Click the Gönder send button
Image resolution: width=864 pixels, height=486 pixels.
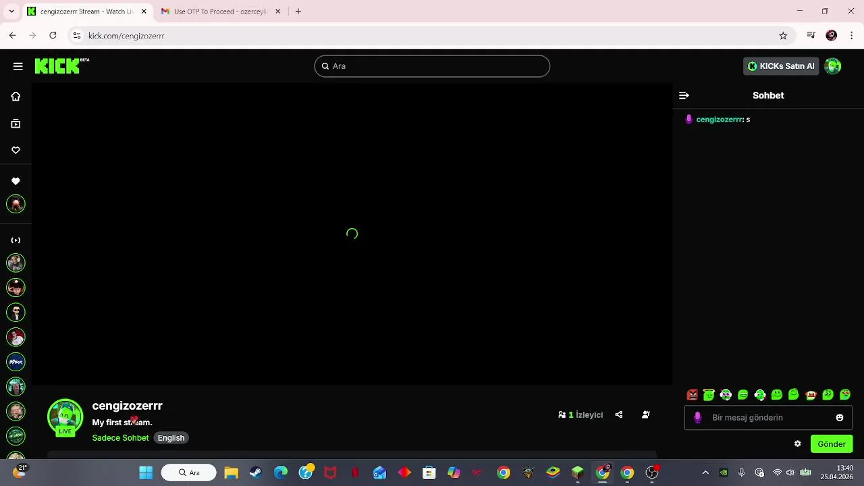pos(832,444)
